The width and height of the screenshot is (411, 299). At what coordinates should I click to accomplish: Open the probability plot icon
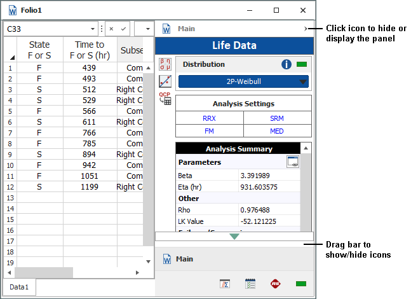(165, 81)
